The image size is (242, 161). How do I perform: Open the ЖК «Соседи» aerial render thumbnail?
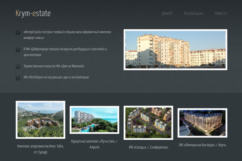(x=148, y=123)
